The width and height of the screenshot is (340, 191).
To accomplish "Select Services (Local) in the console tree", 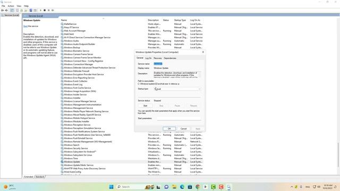I will pos(11,15).
